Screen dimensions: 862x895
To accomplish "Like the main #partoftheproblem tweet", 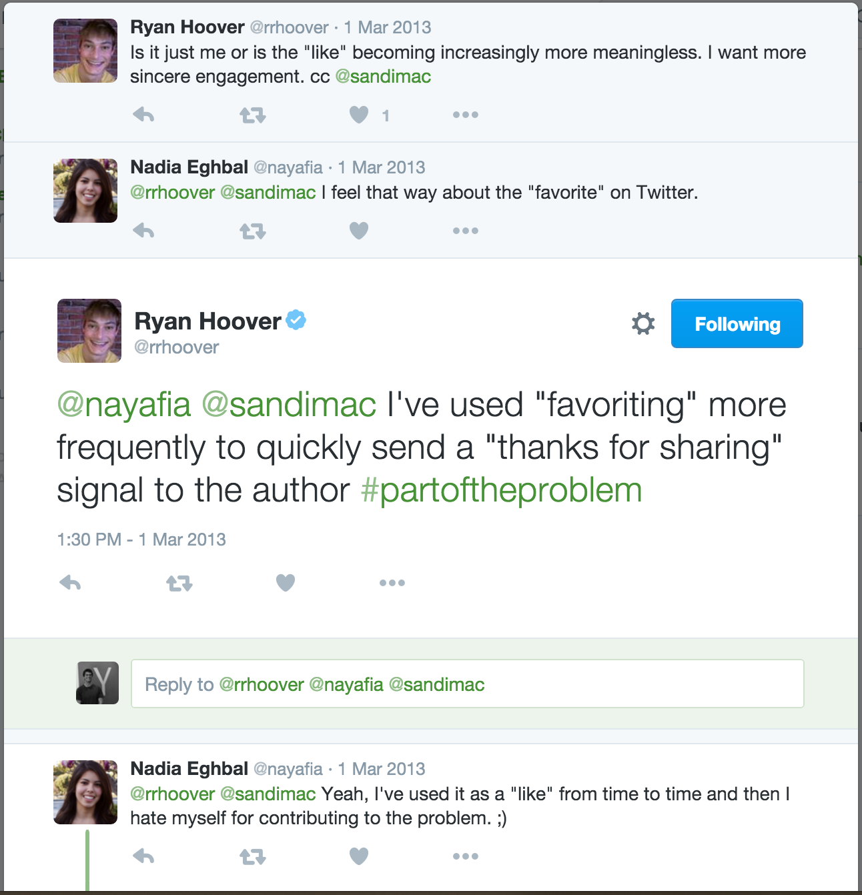I will coord(286,583).
